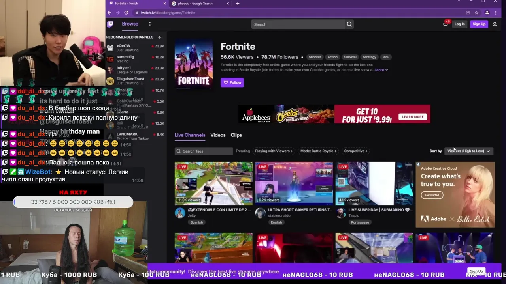Open the Browse navigation link
Viewport: 506px width, 284px height.
tap(130, 24)
